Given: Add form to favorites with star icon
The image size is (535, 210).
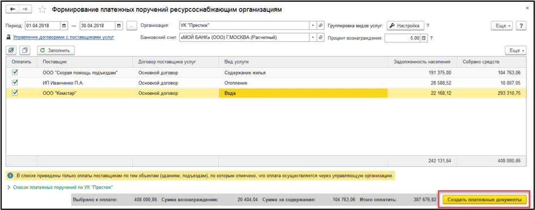Looking at the screenshot, I should 42,10.
